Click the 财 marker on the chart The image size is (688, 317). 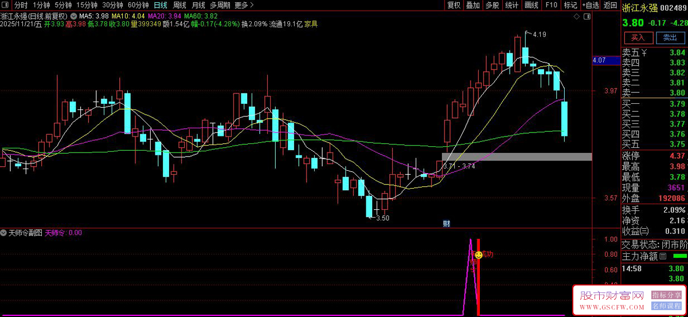click(447, 223)
